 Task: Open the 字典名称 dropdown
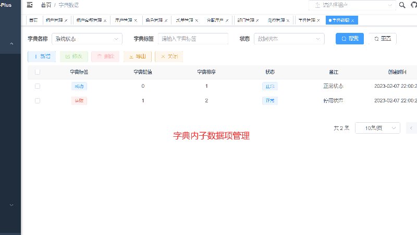(87, 39)
